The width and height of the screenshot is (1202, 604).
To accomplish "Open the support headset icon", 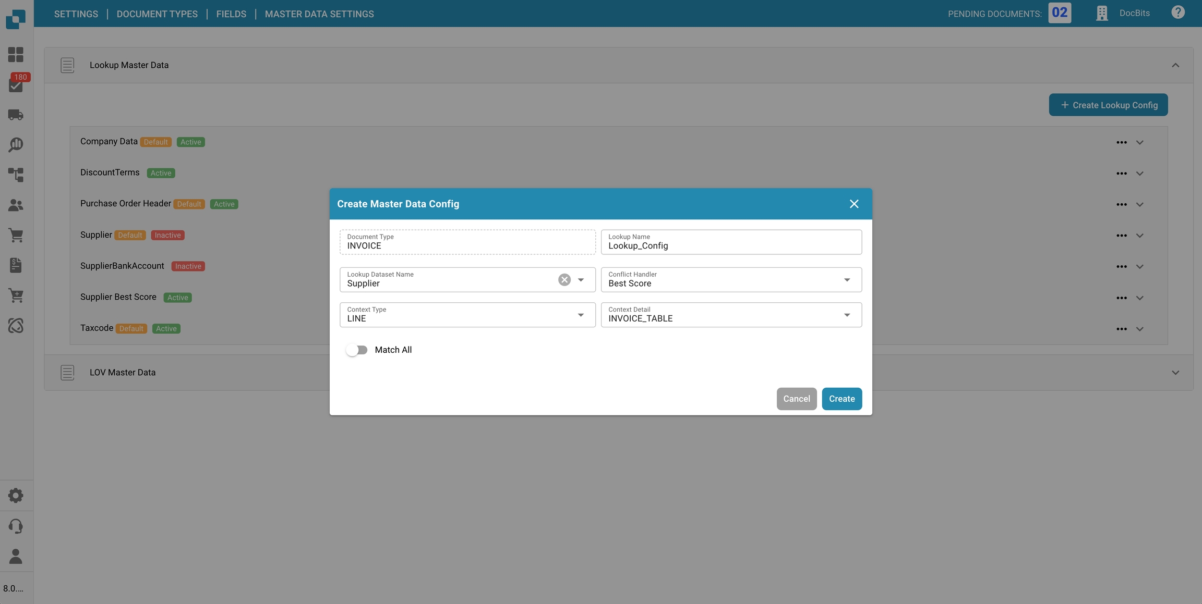I will (x=16, y=526).
